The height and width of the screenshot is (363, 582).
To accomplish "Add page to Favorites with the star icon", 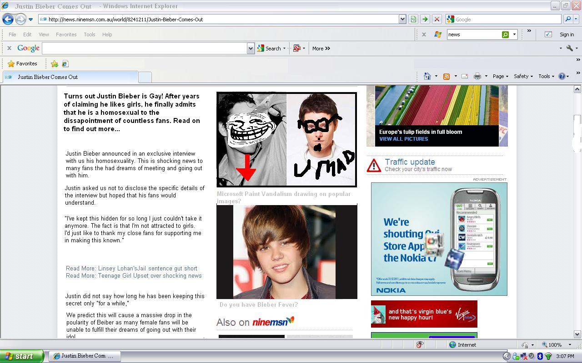I will pos(55,64).
